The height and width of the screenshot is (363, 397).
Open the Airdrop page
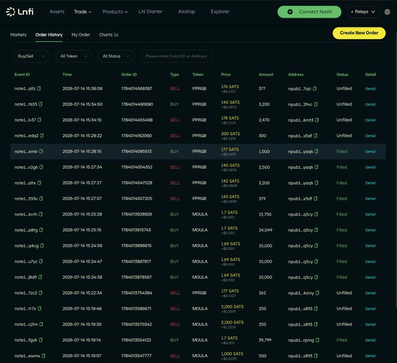point(187,12)
